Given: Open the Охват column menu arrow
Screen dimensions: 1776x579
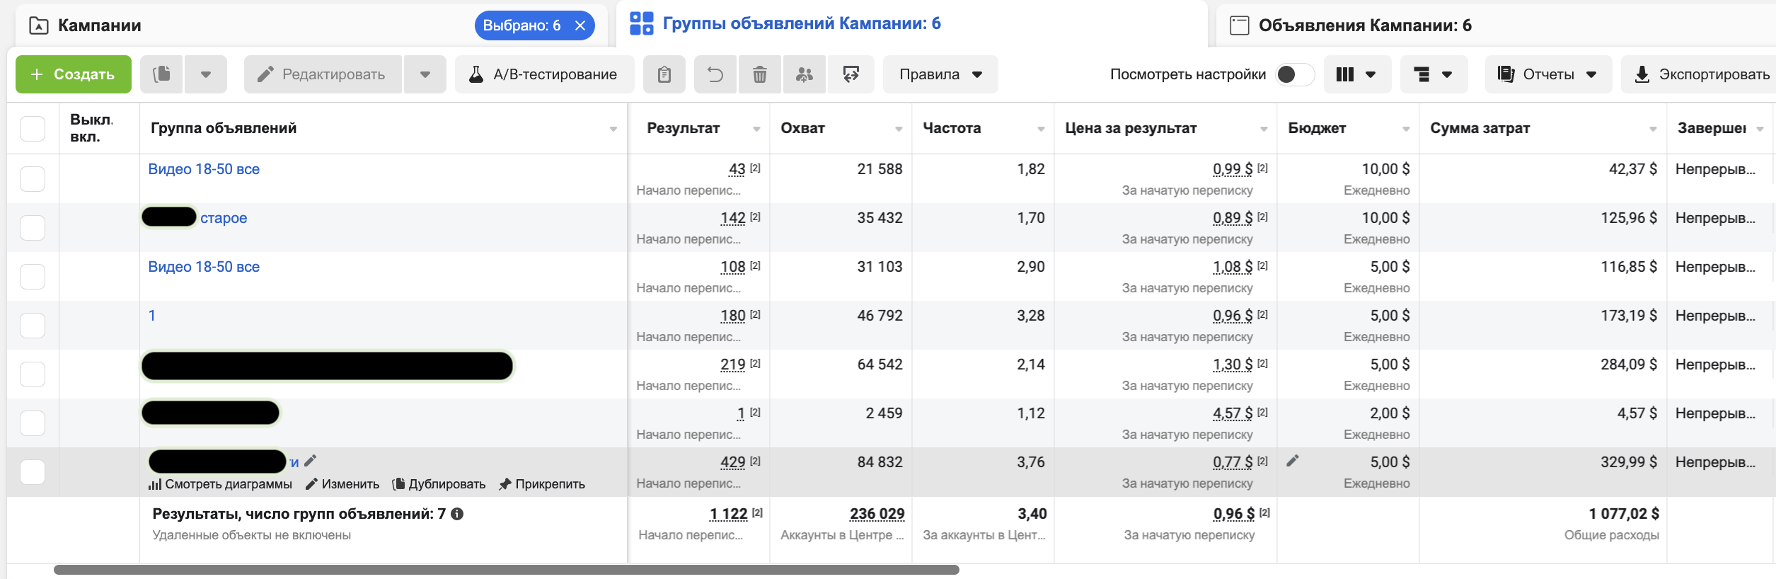Looking at the screenshot, I should [x=899, y=129].
